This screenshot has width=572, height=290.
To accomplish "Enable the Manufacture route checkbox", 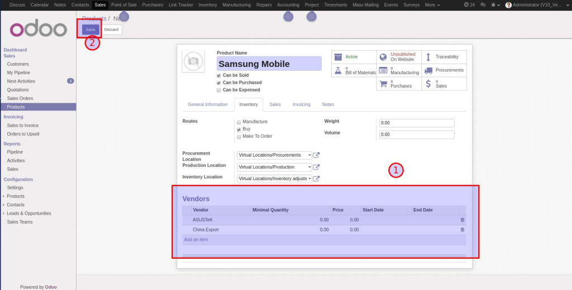I will (x=239, y=122).
